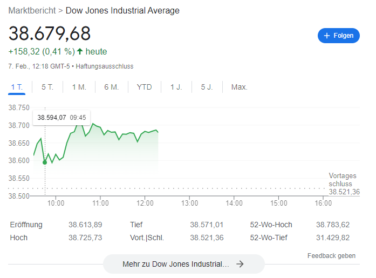The width and height of the screenshot is (376, 278).
Task: Click the 52-Wo-Tief value 31.429,82
Action: click(x=333, y=238)
